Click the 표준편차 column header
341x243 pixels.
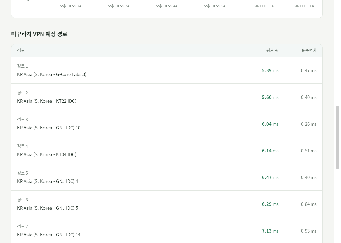tap(309, 50)
